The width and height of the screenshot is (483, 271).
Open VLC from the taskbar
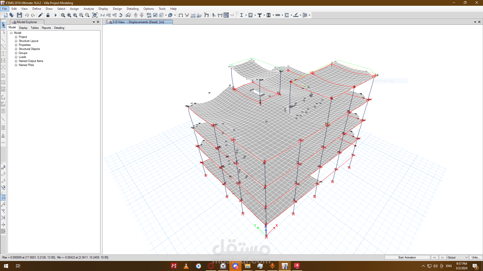(x=186, y=266)
